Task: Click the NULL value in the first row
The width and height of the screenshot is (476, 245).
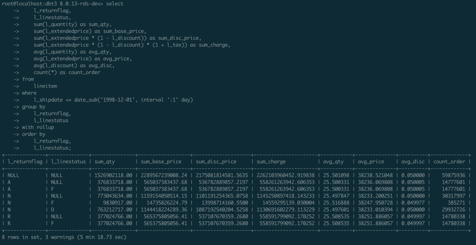Action: [14, 175]
